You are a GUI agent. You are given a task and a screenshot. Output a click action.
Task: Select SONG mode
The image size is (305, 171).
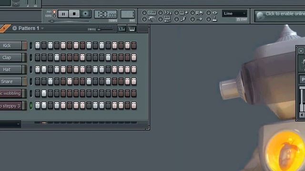(x=54, y=16)
